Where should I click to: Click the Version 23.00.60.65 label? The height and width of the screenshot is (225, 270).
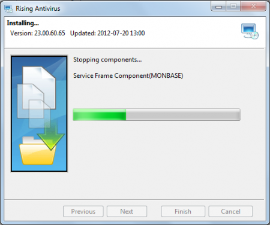point(38,33)
